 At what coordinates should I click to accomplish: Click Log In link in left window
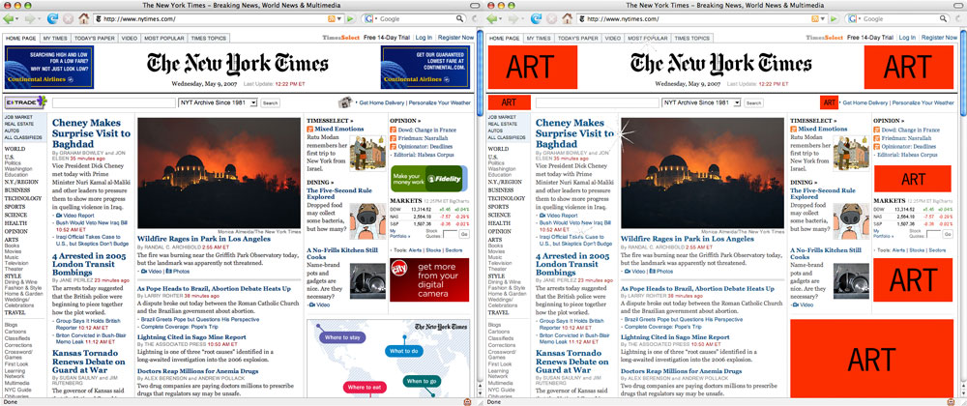click(424, 38)
